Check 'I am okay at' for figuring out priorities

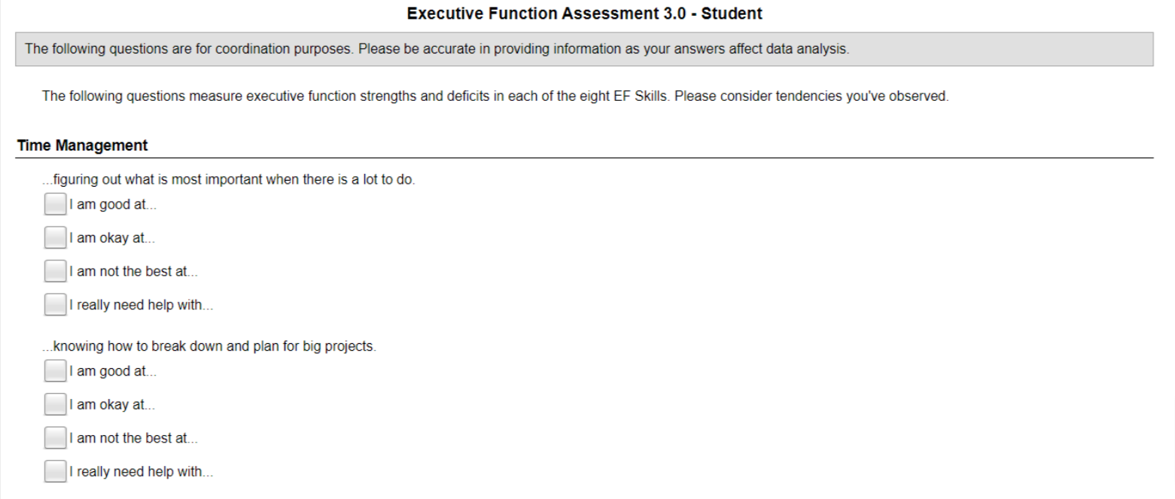55,238
